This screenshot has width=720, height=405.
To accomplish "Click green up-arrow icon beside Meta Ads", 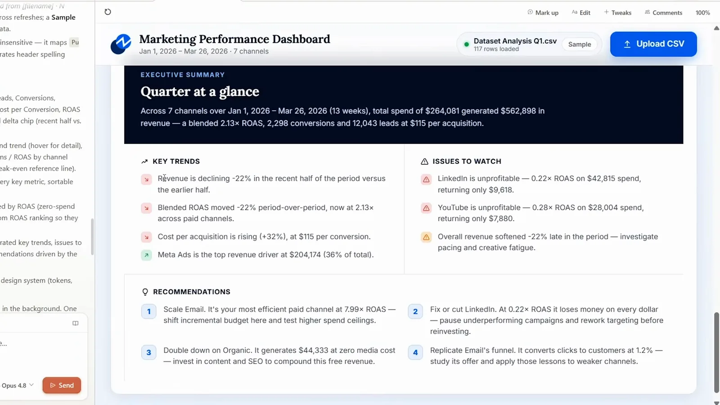I will pyautogui.click(x=146, y=255).
